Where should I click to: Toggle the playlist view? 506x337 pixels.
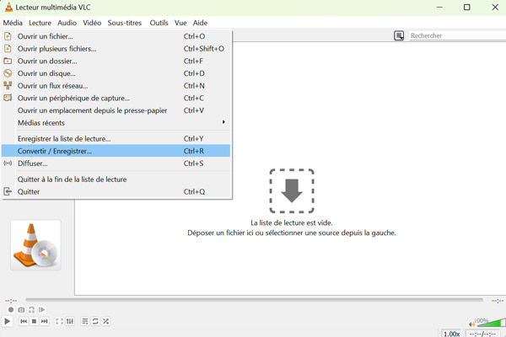pos(85,321)
